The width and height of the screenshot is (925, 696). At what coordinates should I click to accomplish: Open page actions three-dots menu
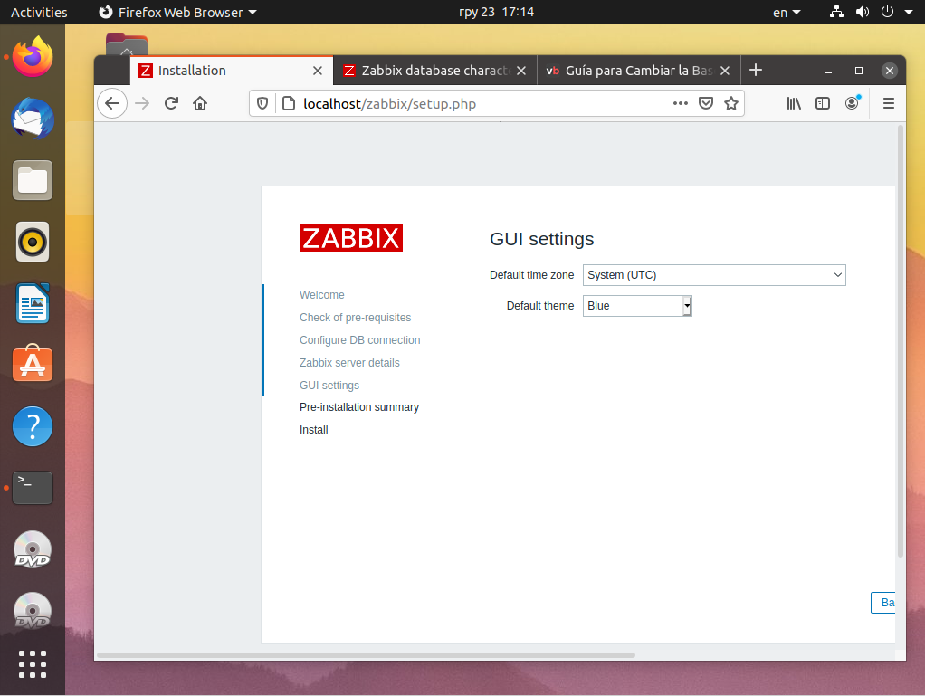tap(681, 104)
